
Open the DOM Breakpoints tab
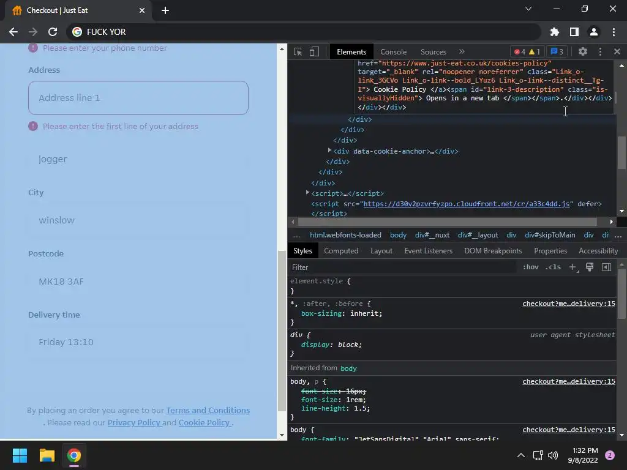(493, 251)
